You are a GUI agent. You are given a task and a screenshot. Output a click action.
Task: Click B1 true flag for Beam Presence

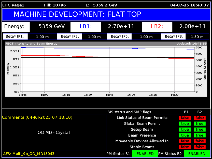pos(185,135)
